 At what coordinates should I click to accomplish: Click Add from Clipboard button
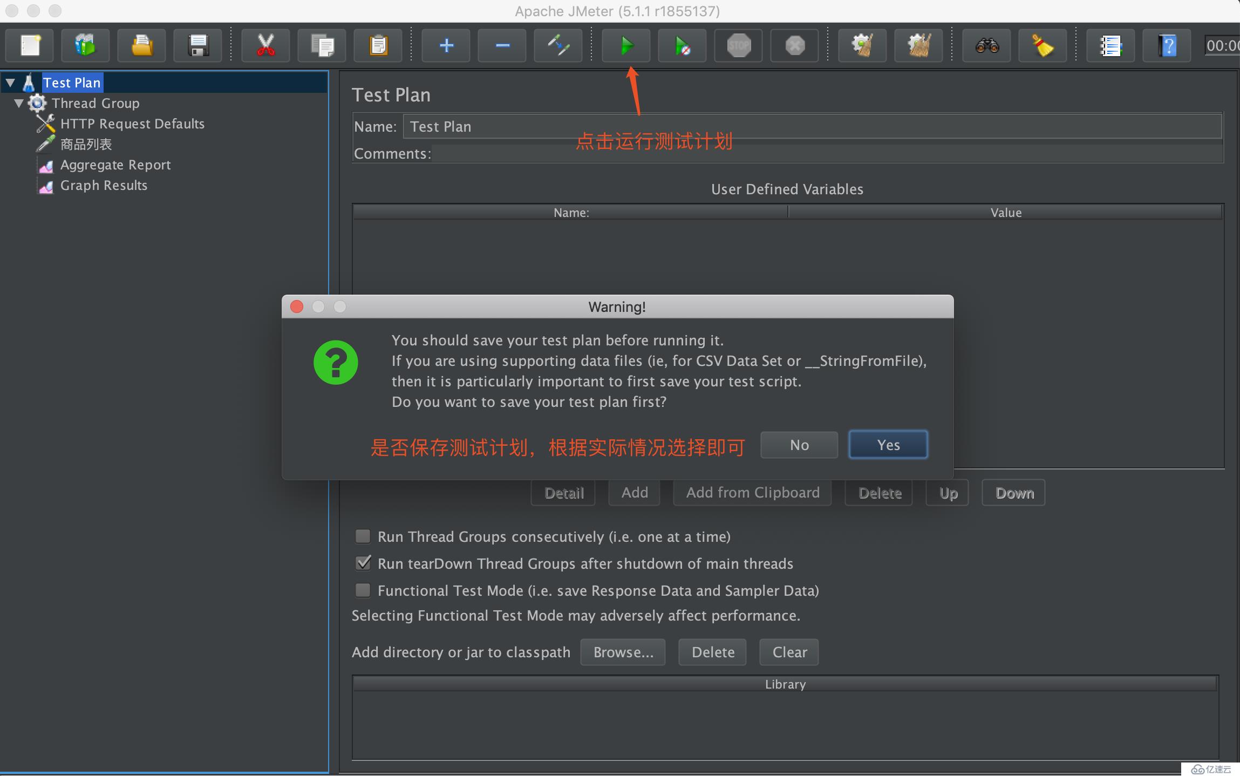752,493
